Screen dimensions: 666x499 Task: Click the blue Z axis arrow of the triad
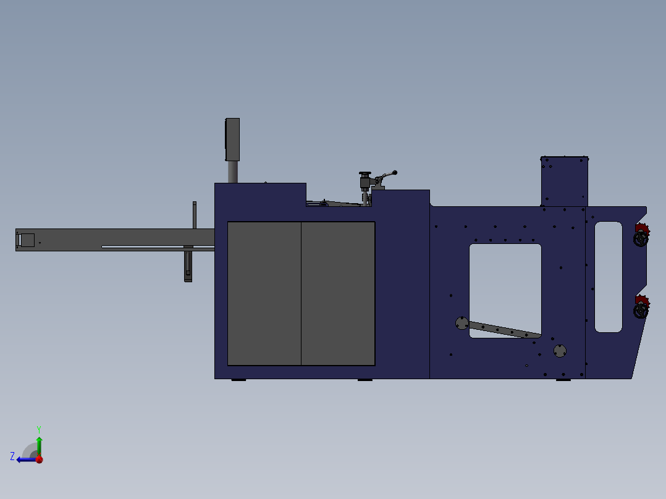(25, 459)
